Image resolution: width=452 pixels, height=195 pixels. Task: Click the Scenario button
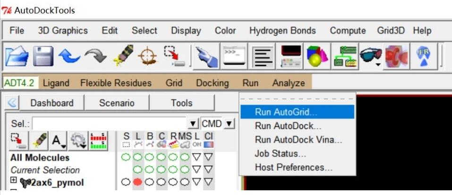coord(116,103)
